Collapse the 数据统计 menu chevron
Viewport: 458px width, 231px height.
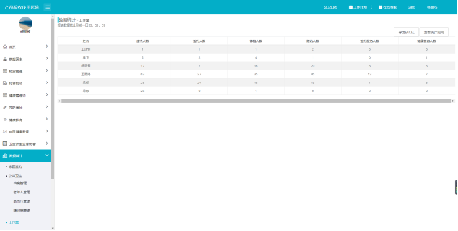47,156
